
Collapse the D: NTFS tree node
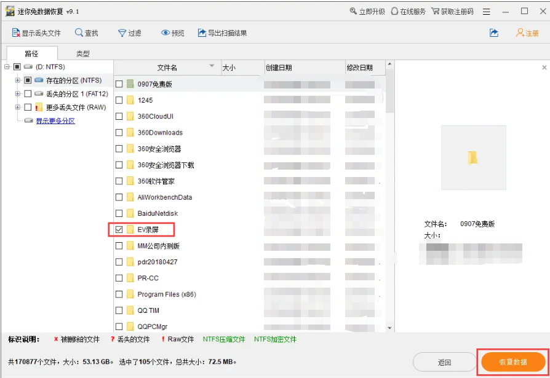(x=8, y=68)
